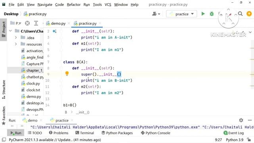This screenshot has width=254, height=143.
Task: Toggle the Project side panel button
Action: click(4, 29)
